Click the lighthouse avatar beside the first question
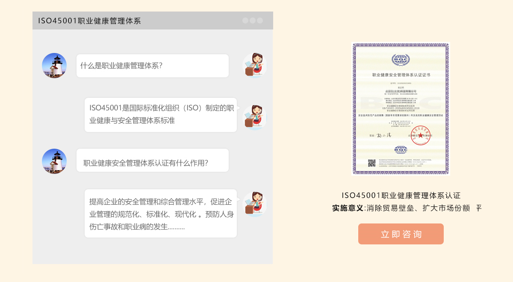The height and width of the screenshot is (282, 513). click(54, 65)
